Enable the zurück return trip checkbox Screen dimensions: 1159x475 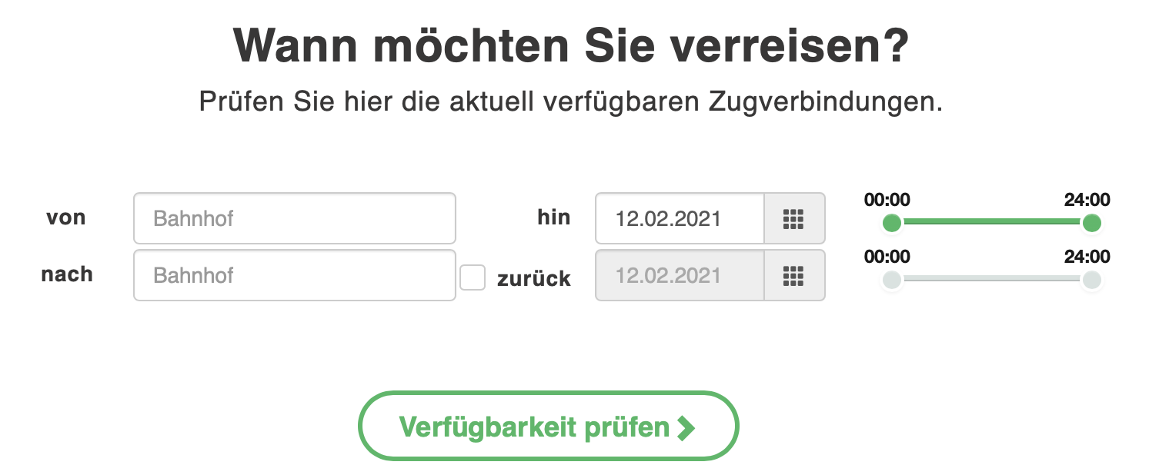[473, 278]
